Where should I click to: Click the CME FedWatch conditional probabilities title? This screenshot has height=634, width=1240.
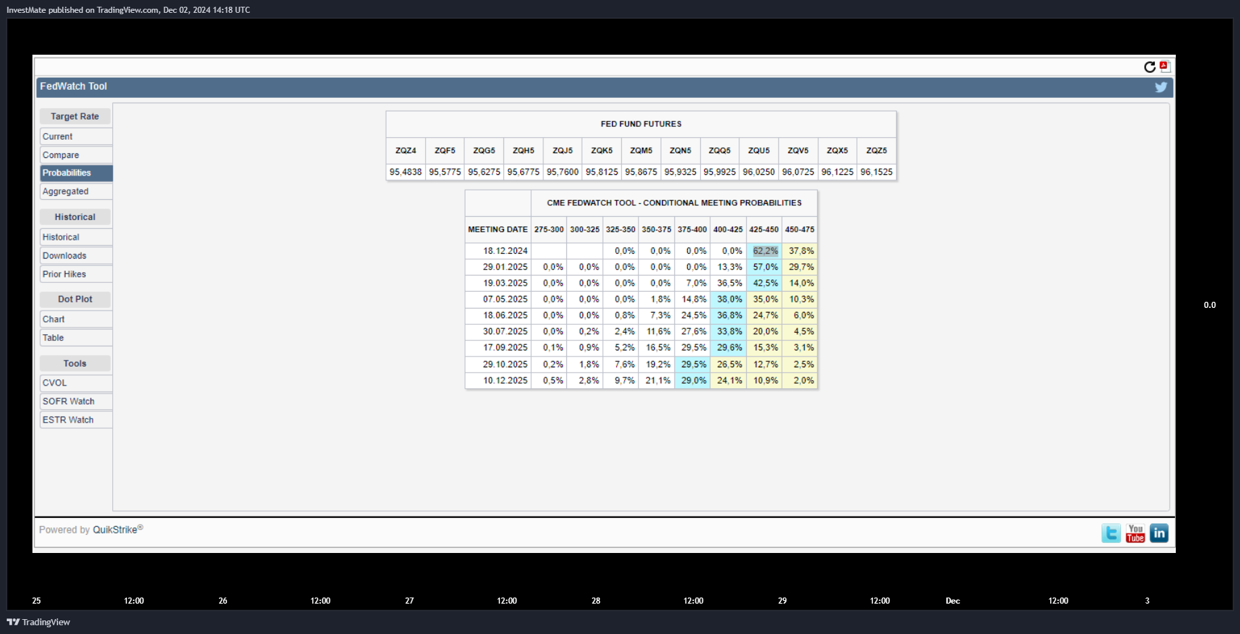pos(674,203)
